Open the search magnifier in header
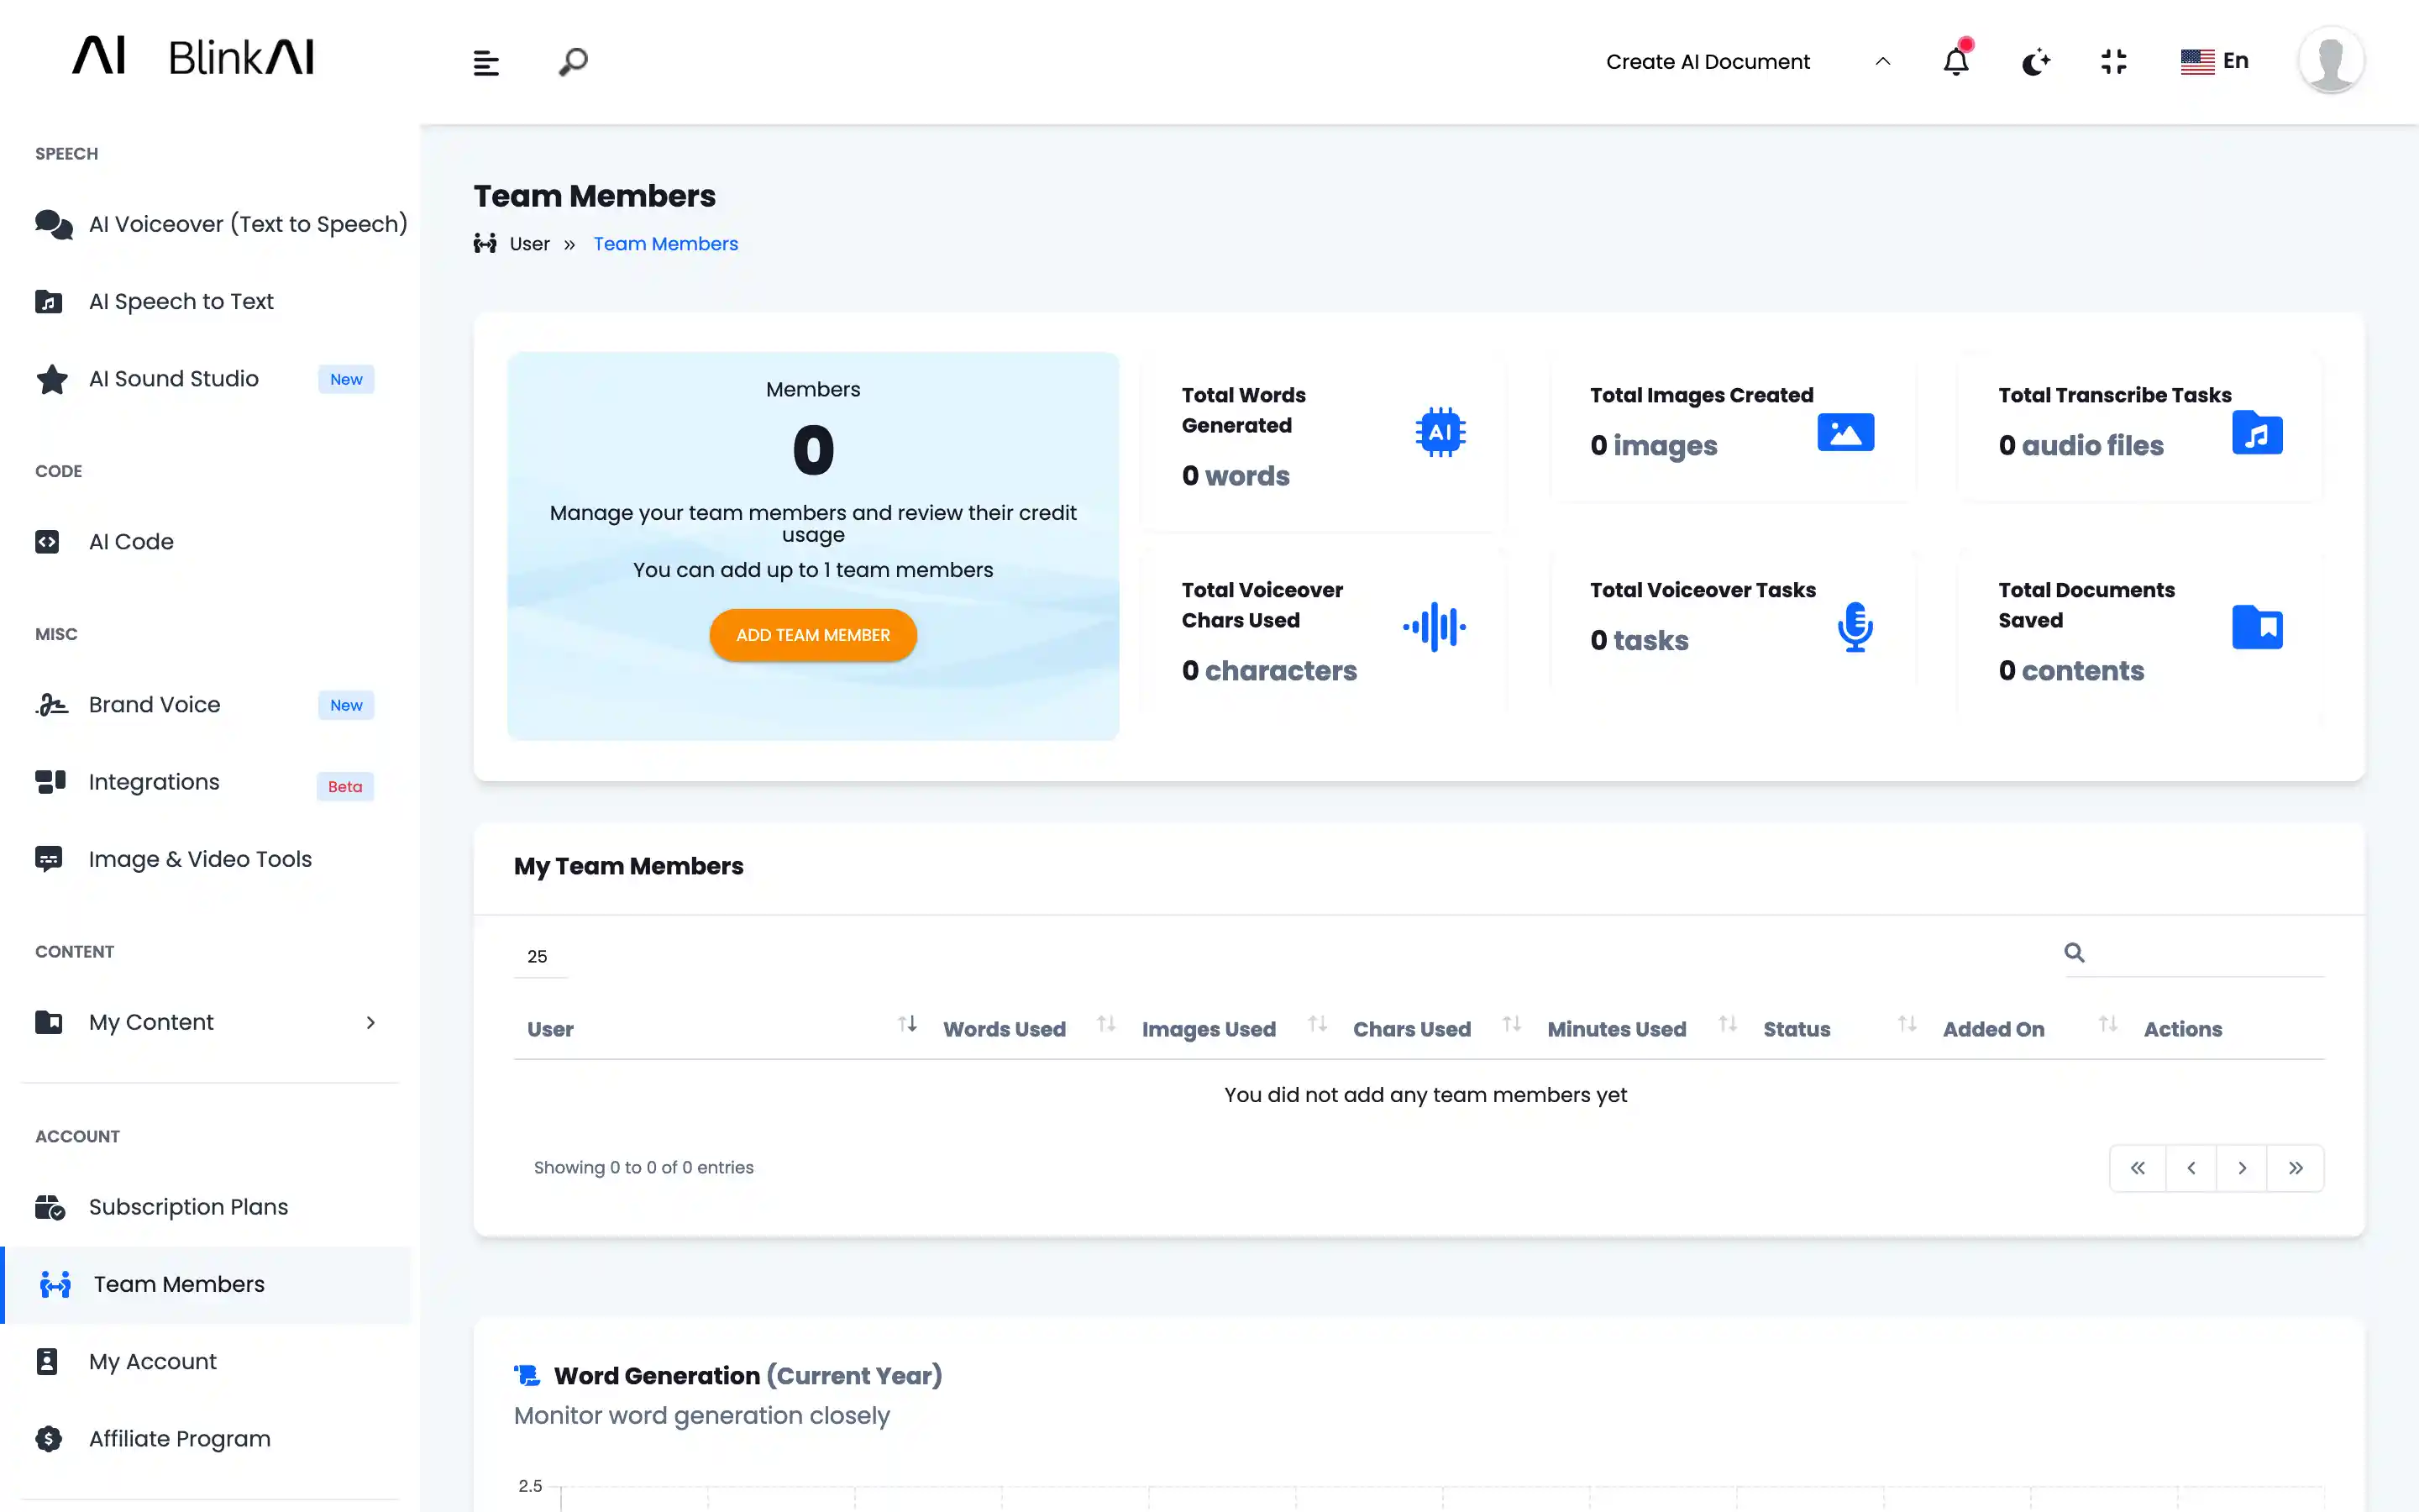The height and width of the screenshot is (1512, 2419). (x=573, y=62)
